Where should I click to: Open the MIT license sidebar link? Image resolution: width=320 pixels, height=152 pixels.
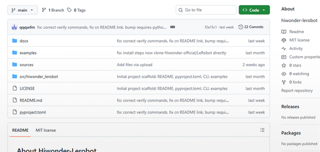coord(299,40)
